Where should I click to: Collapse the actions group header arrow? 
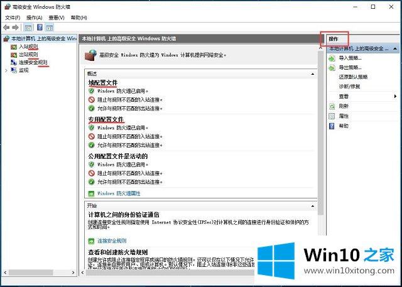[395, 49]
